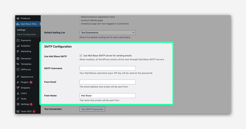This screenshot has height=129, width=246.
Task: Open Plugins menu item
Action: pyautogui.click(x=28, y=82)
